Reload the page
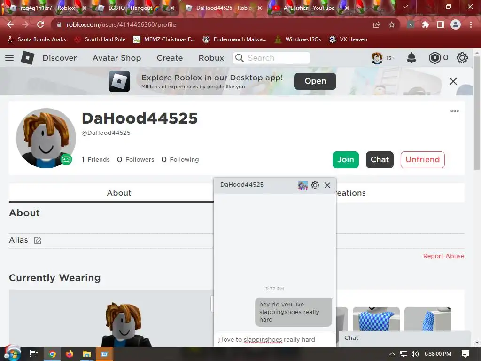Image resolution: width=481 pixels, height=361 pixels. 40,24
